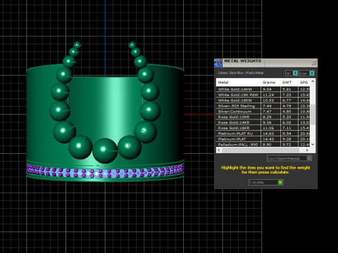
Task: Select the Platinum:PLAT RU row
Action: pos(263,134)
